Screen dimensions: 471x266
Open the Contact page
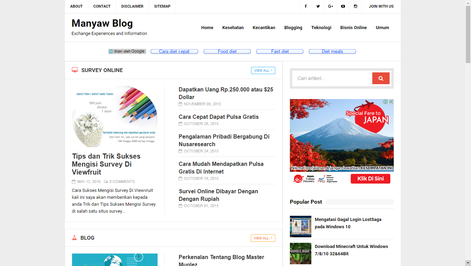(x=102, y=6)
